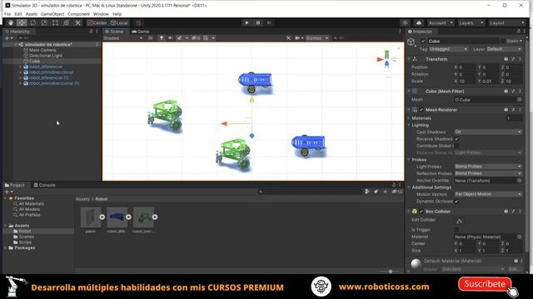Open the Tag dropdown showing Untagged
Screen dimensions: 533x299
click(x=448, y=49)
